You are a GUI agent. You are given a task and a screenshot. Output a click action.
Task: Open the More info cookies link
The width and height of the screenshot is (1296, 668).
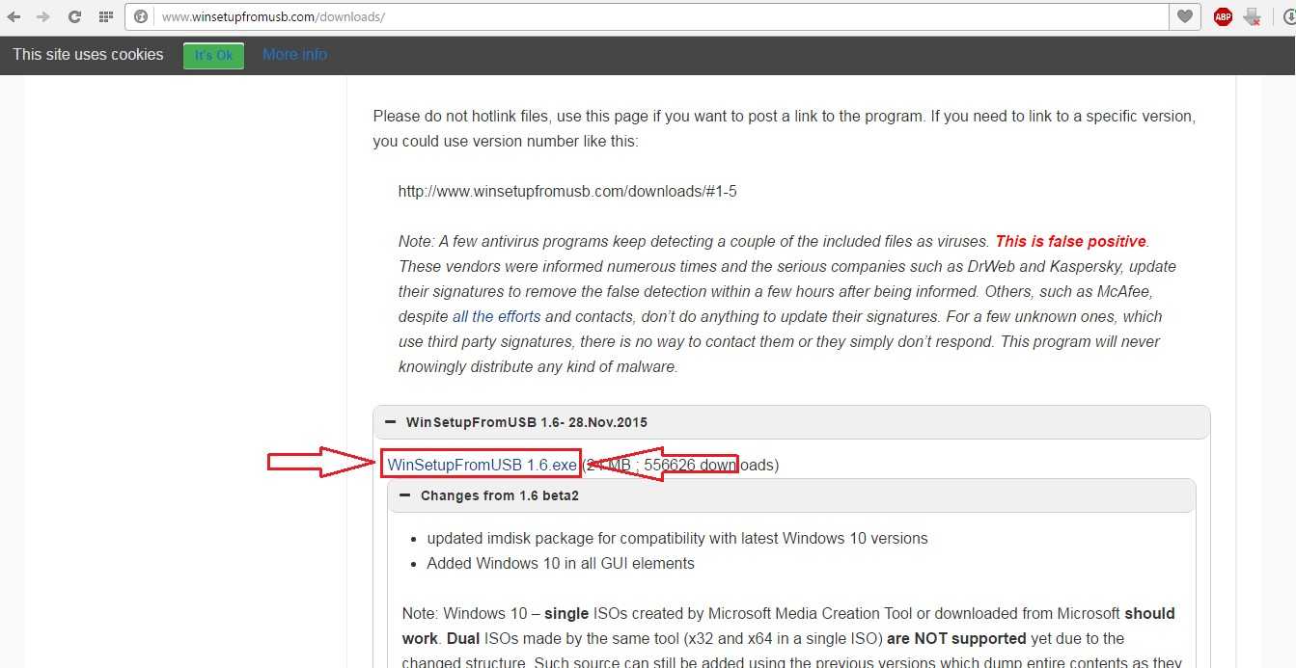[x=294, y=54]
